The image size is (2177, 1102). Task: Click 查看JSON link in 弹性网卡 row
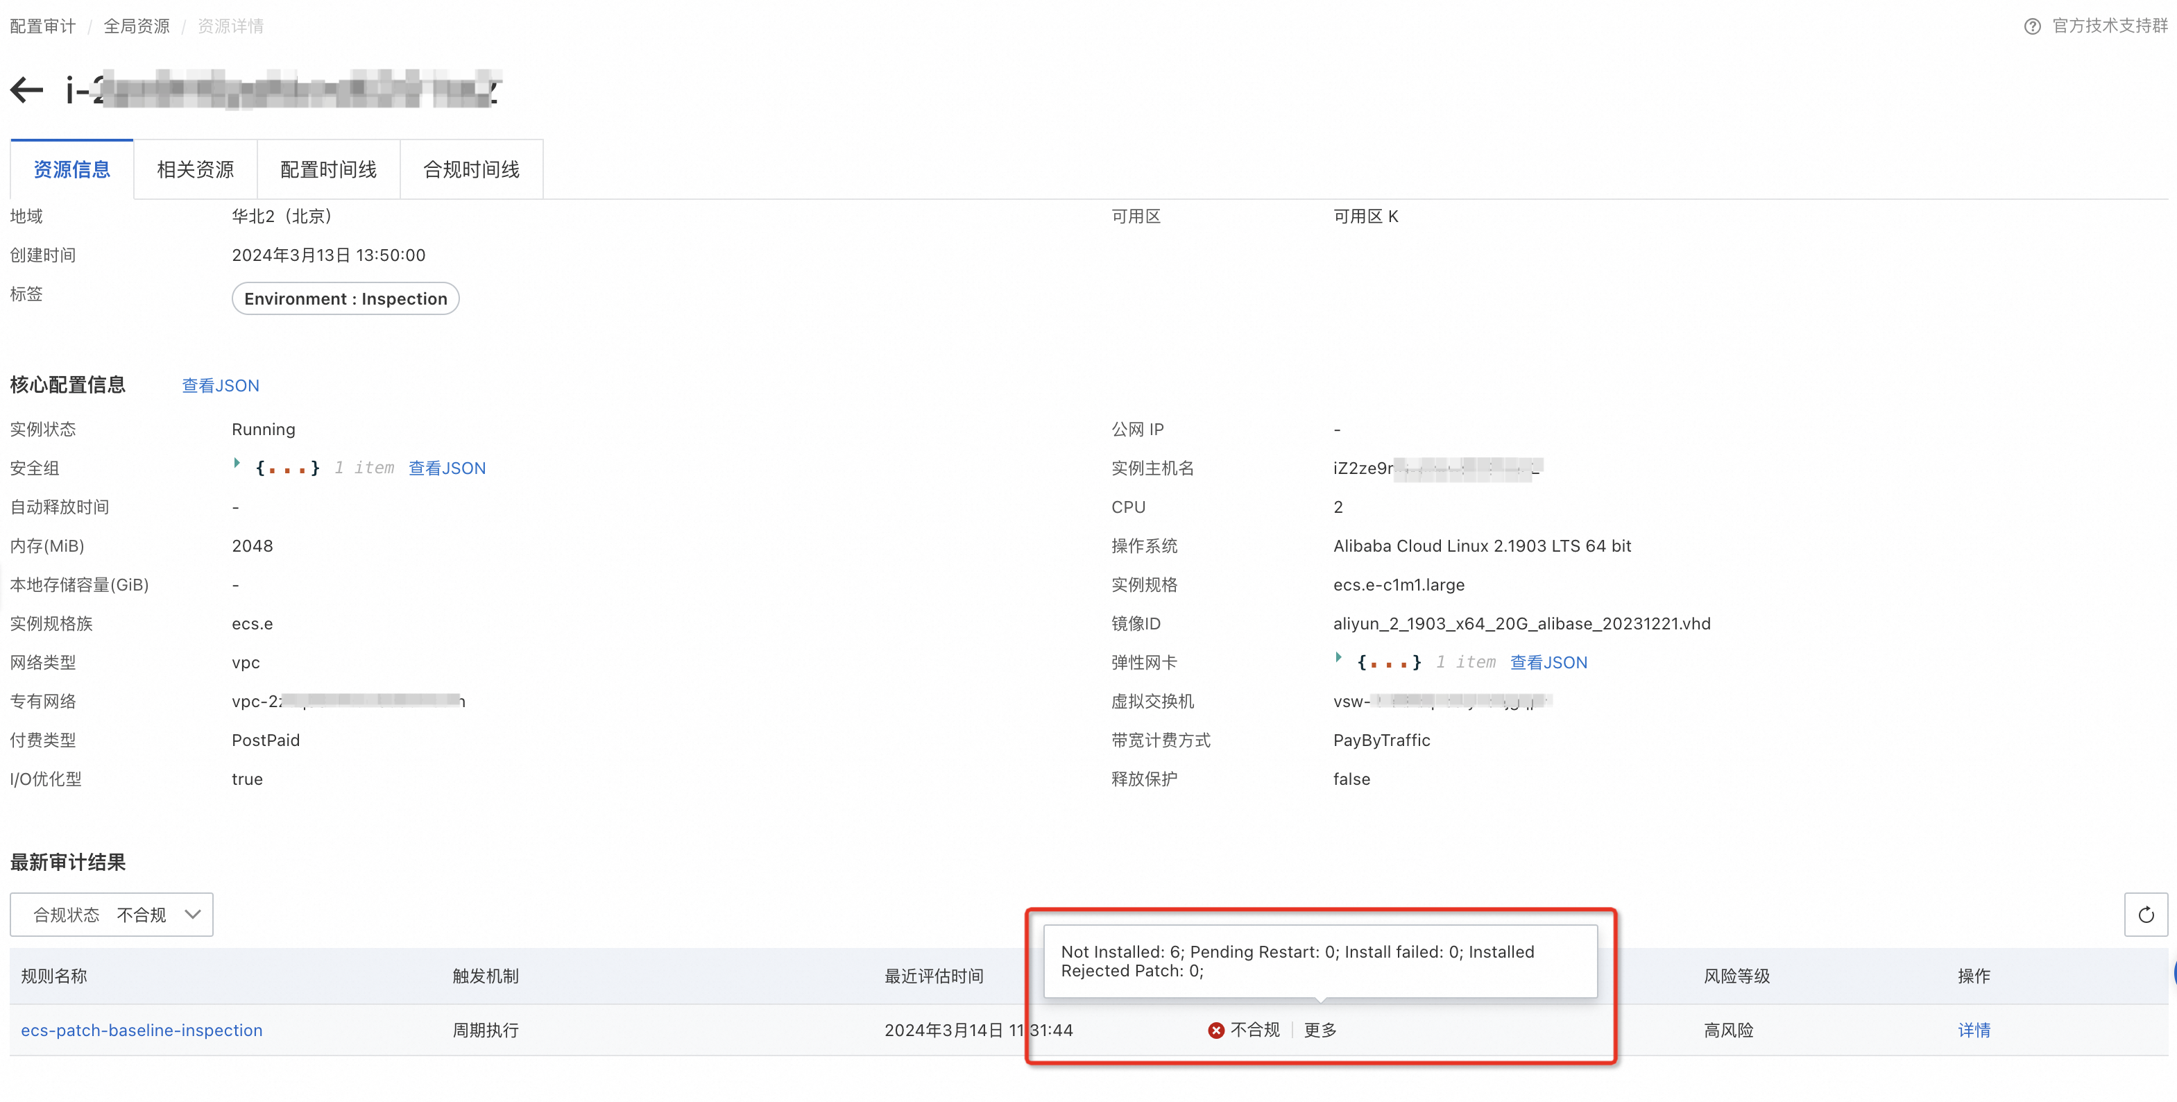click(1548, 663)
